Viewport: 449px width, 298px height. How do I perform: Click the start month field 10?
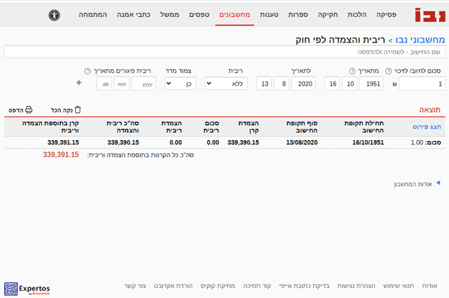tap(349, 84)
